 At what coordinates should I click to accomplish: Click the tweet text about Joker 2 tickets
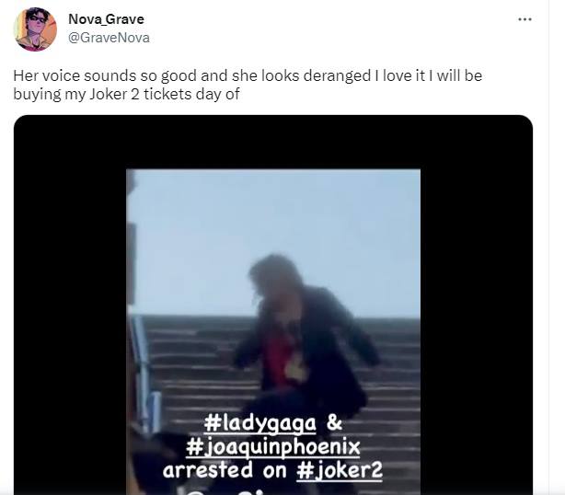pos(248,85)
